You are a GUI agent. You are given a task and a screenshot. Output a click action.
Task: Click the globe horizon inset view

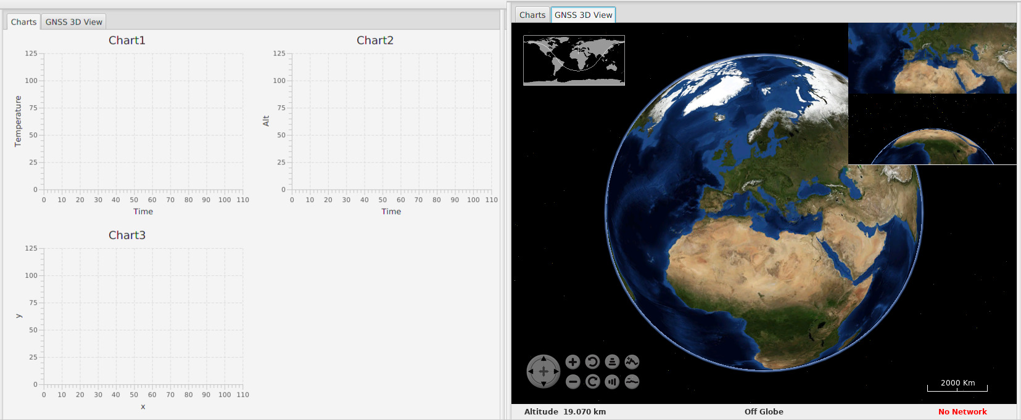point(932,129)
